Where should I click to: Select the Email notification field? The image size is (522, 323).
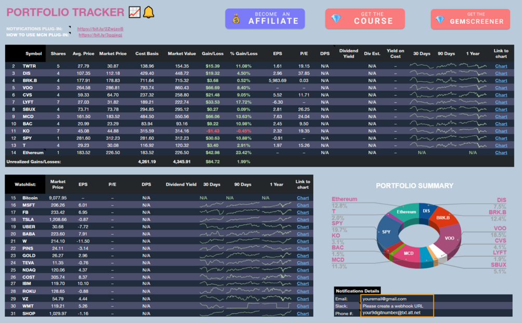[397, 299]
